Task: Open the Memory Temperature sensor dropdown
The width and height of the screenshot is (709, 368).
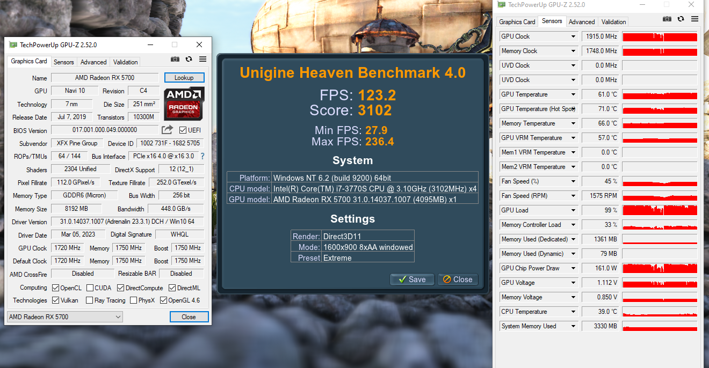Action: click(574, 123)
